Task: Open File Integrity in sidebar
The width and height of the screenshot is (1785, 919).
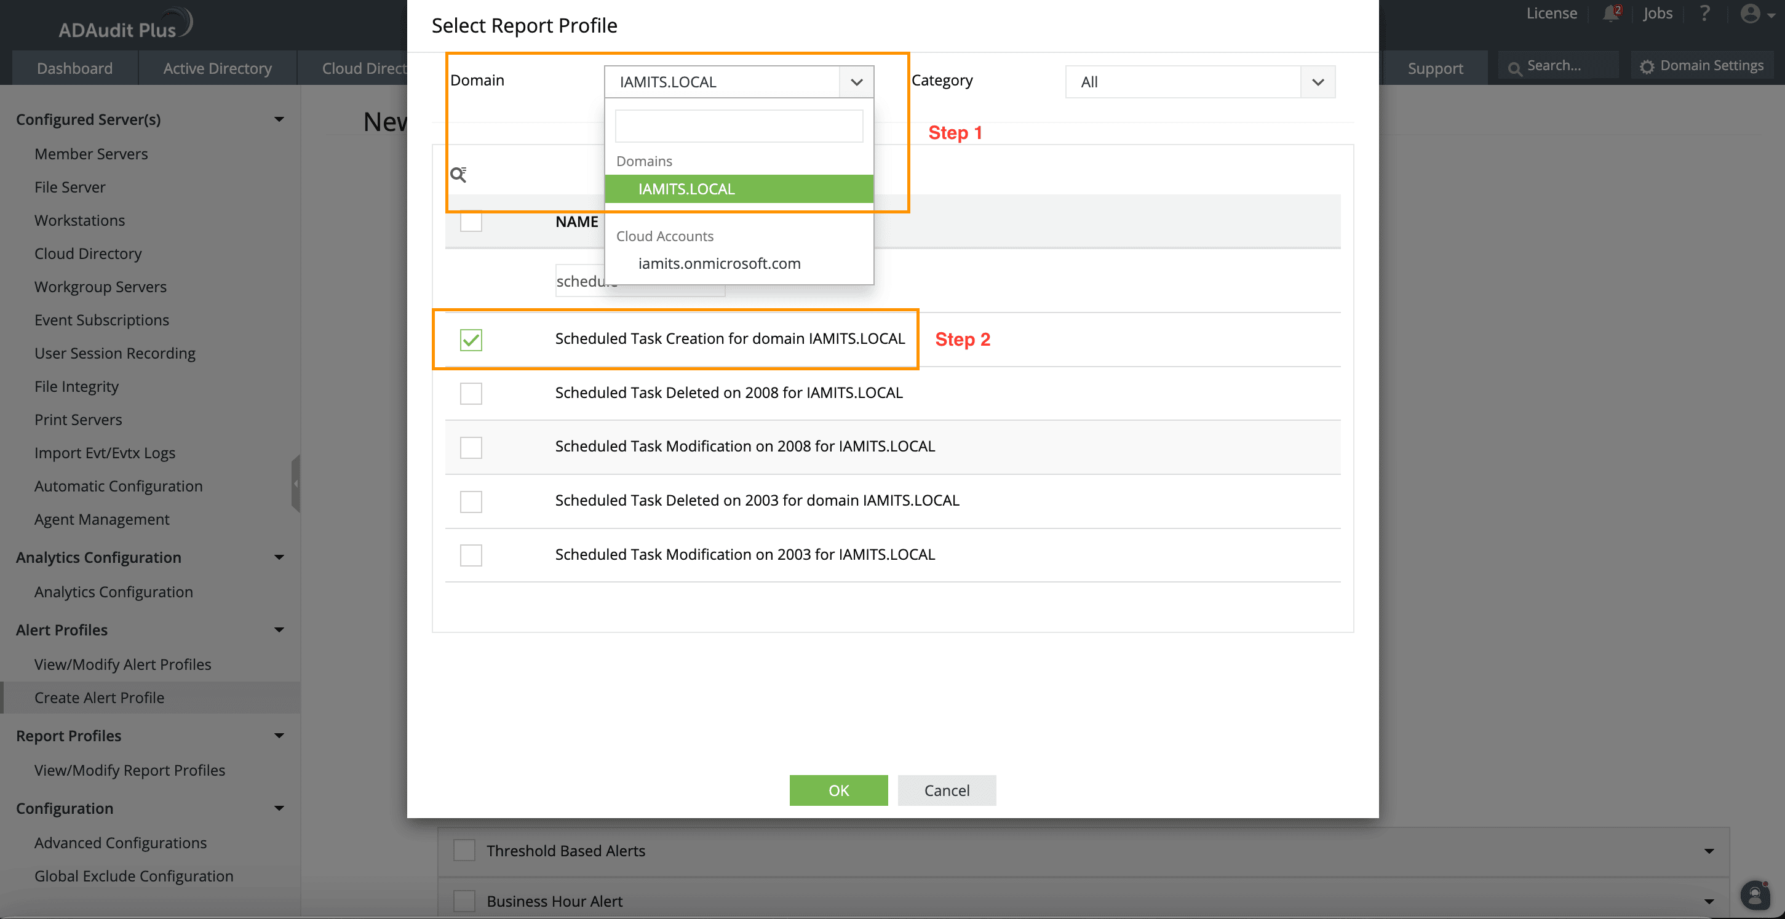Action: coord(76,386)
